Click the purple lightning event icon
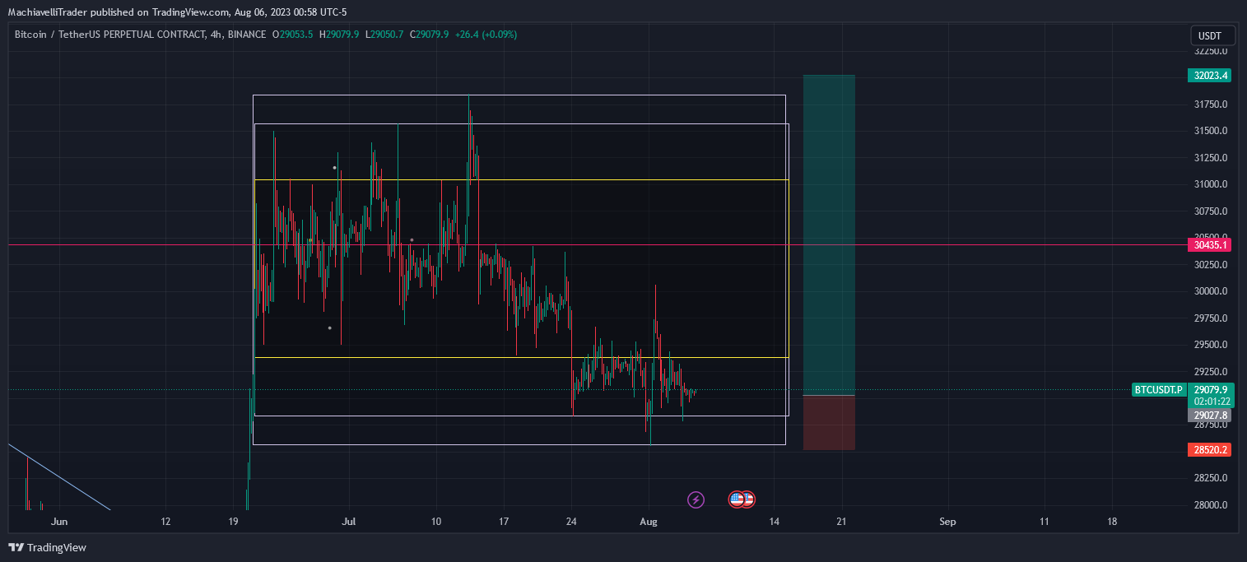Image resolution: width=1247 pixels, height=562 pixels. click(x=696, y=499)
